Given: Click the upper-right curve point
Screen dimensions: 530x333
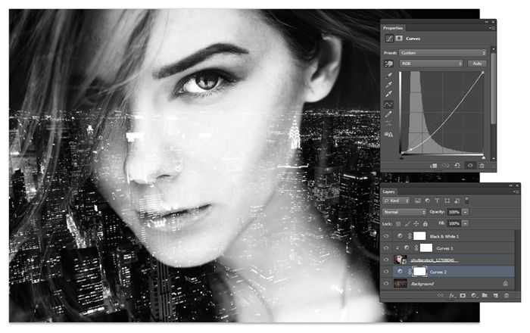Looking at the screenshot, I should pos(483,73).
